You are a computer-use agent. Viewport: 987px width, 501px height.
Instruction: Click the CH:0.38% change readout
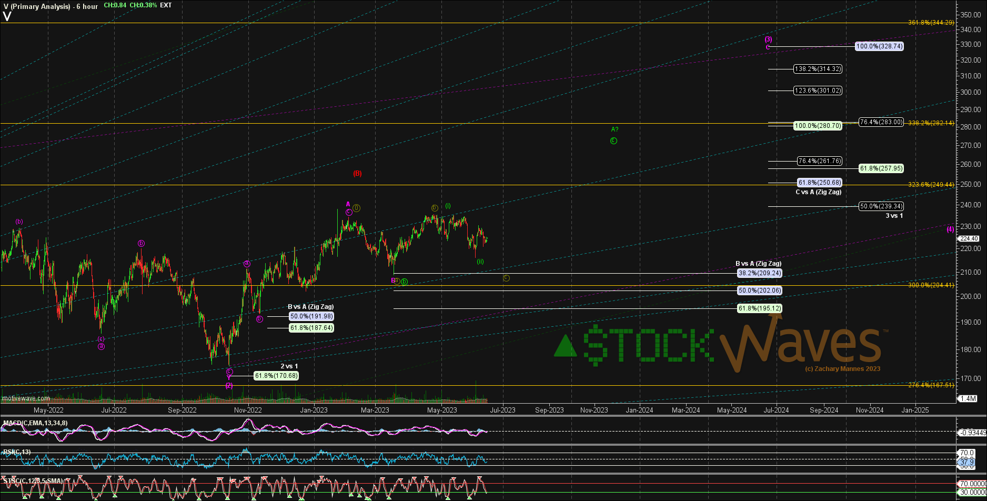142,5
